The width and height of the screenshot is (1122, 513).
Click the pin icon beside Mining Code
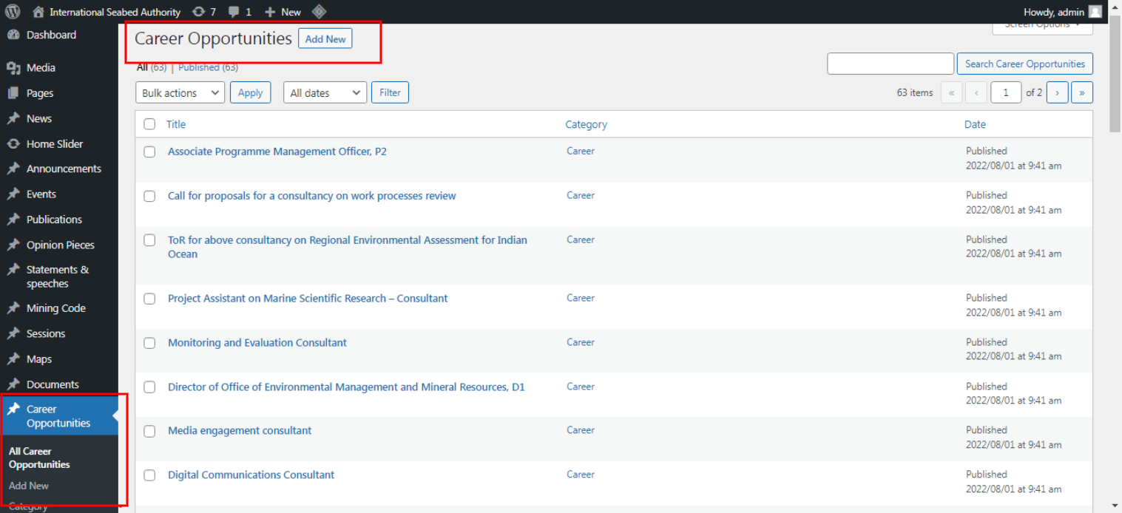[x=13, y=308]
